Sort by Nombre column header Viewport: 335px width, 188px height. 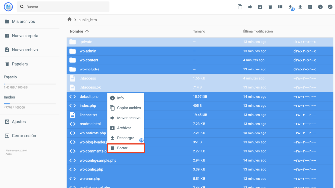tap(77, 31)
